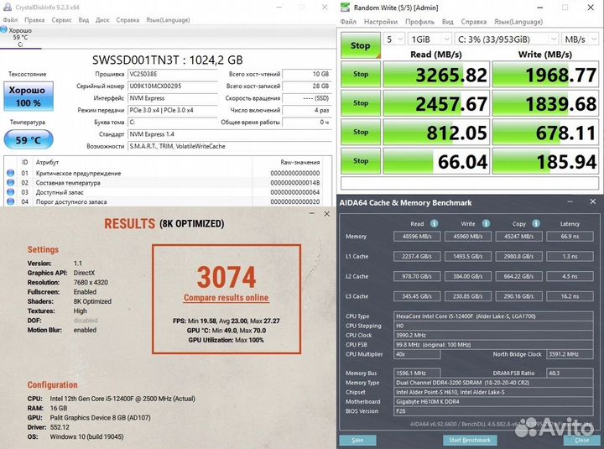Click L1 Cache Read value 2237.4 GB/s
Image resolution: width=604 pixels, height=449 pixels.
click(x=417, y=256)
